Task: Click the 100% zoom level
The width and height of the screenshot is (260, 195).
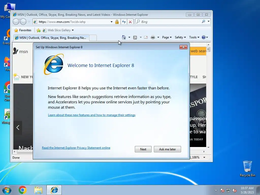Action: [x=196, y=157]
